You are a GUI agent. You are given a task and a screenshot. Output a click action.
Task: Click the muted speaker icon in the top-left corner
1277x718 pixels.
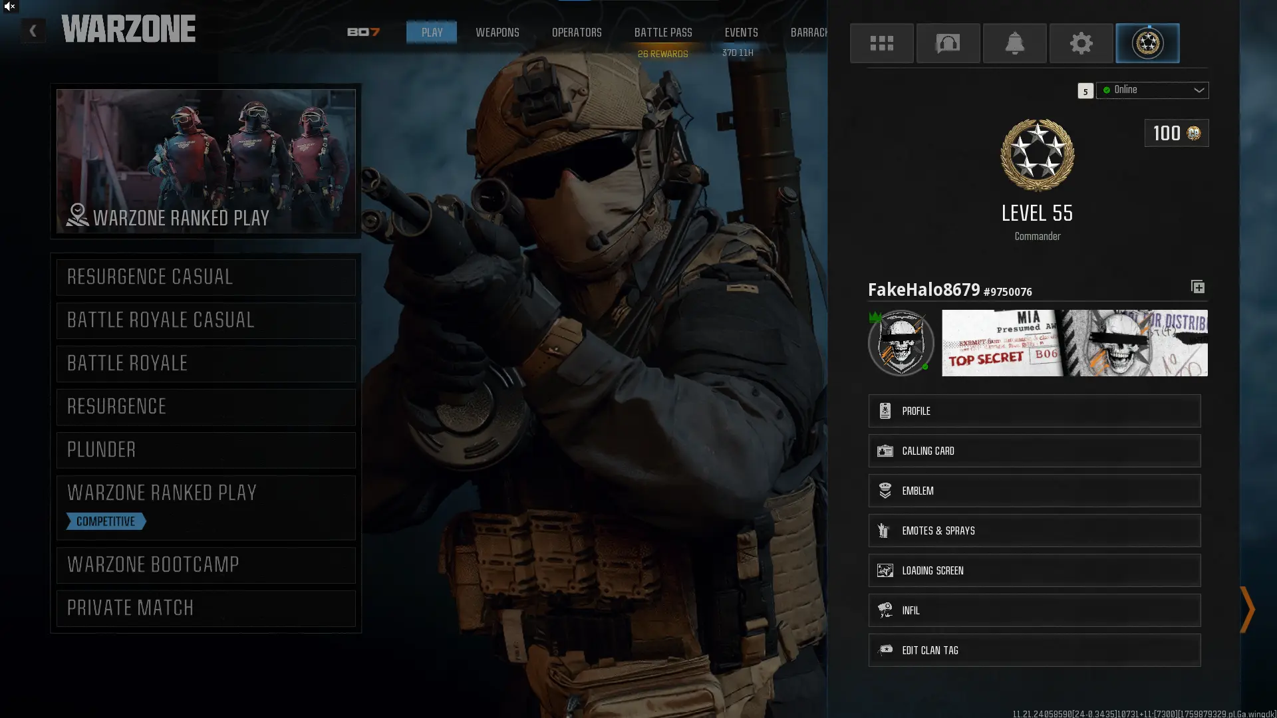coord(9,7)
